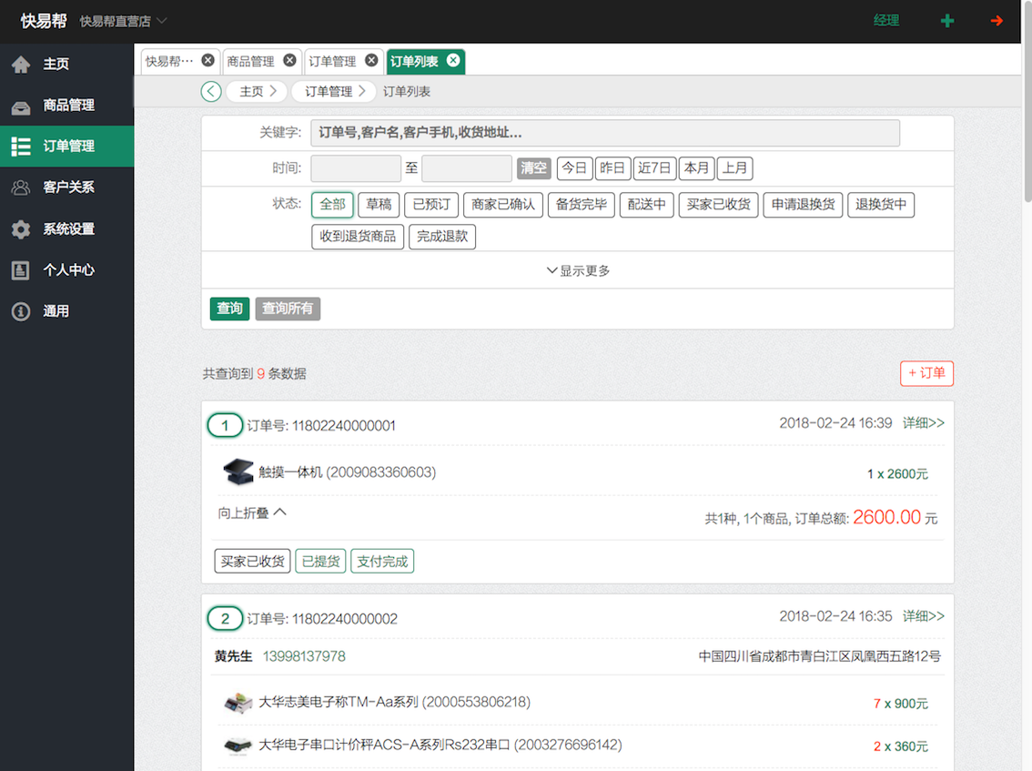Click the 关键字 search input field
This screenshot has height=771, width=1032.
coord(605,133)
